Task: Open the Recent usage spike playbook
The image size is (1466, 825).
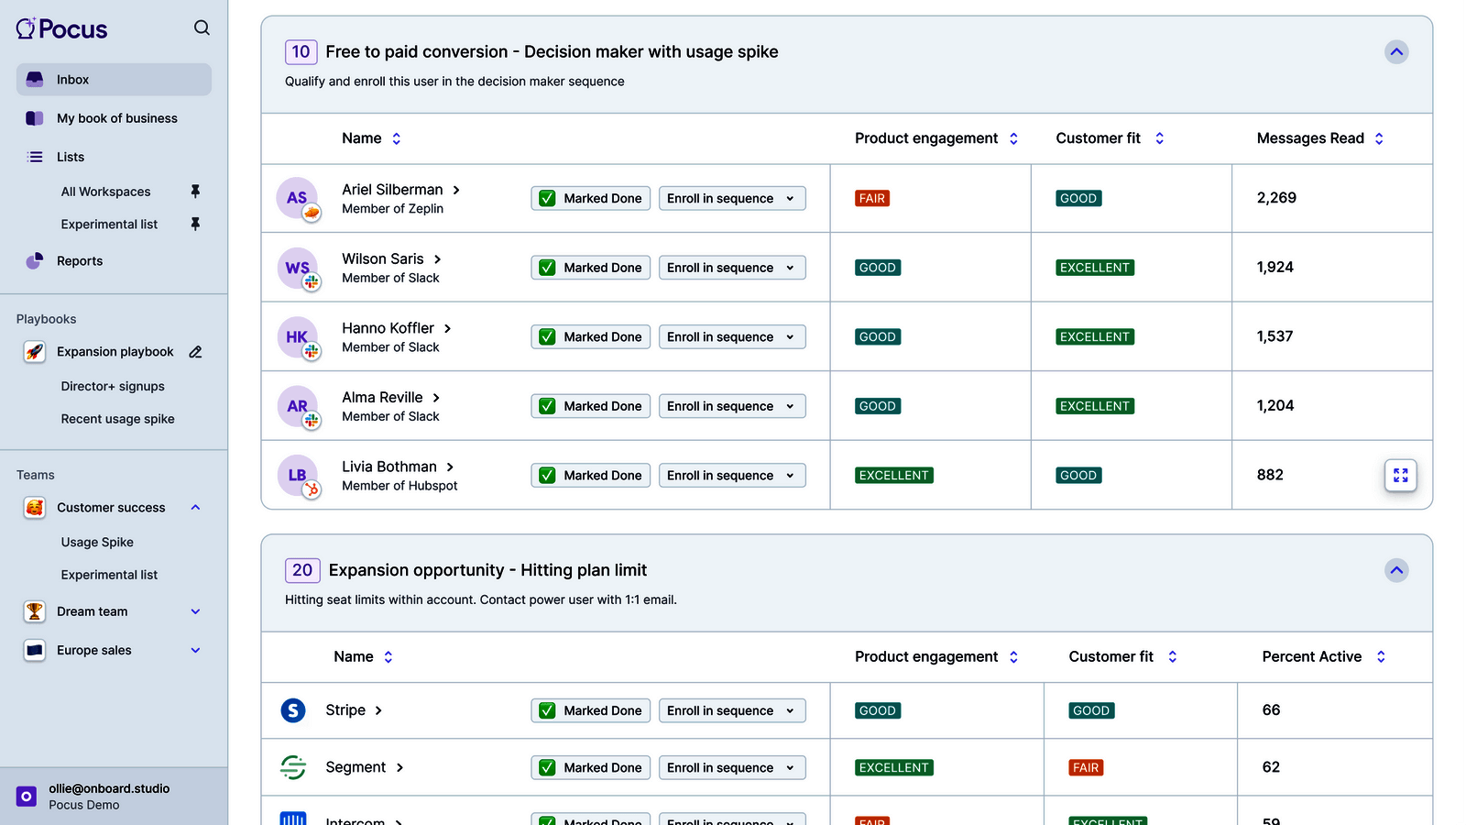Action: tap(117, 419)
